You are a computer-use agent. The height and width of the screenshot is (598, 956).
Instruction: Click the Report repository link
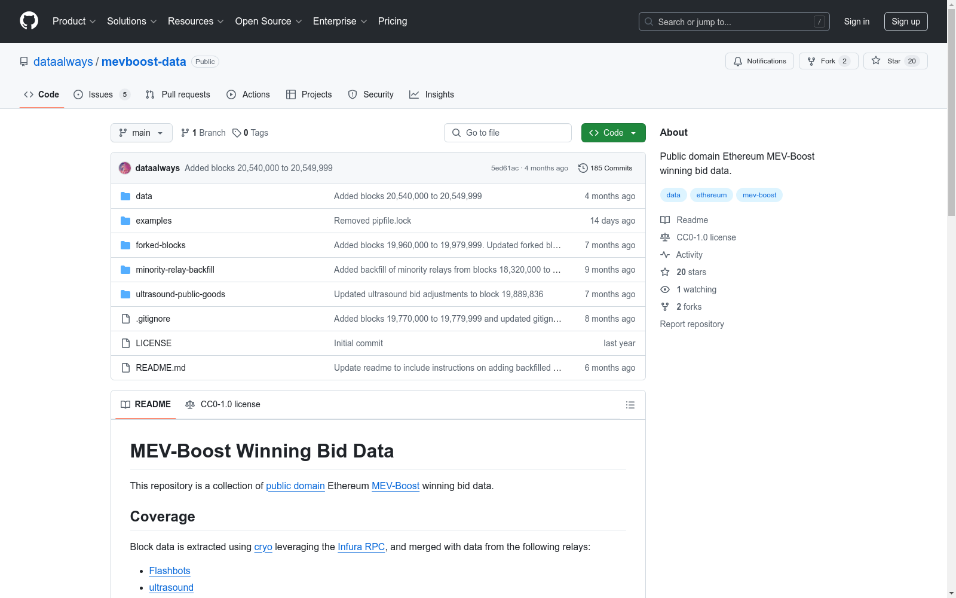pyautogui.click(x=692, y=324)
